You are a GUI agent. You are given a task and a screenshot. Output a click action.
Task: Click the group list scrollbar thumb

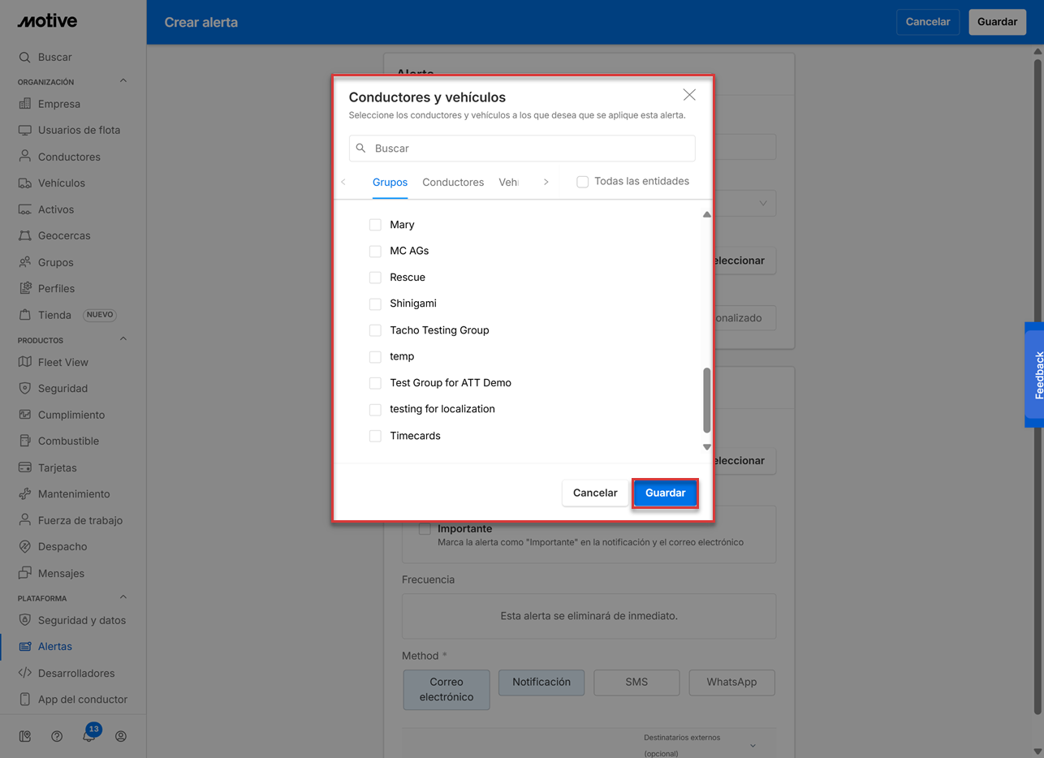point(706,400)
